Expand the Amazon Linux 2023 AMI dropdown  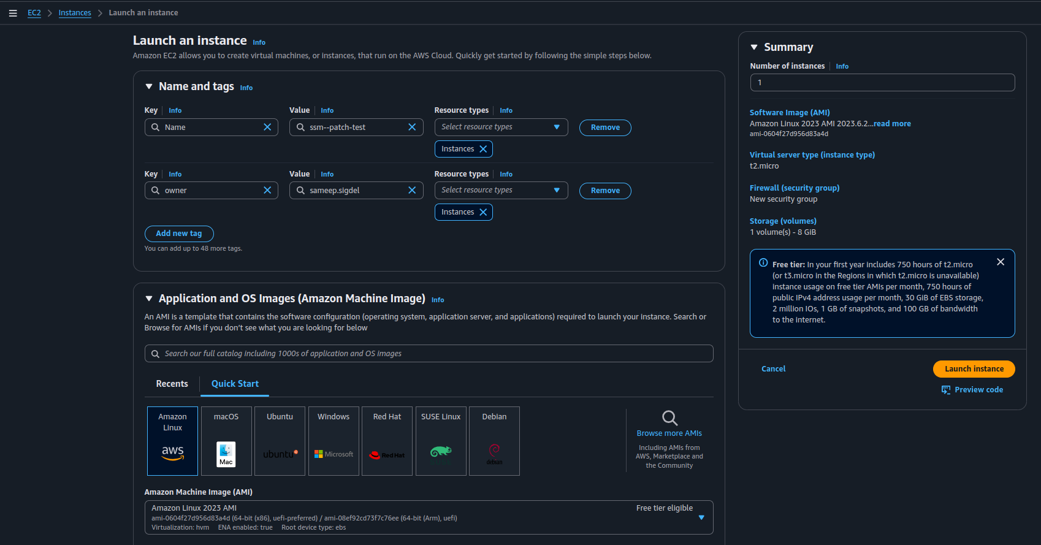click(701, 517)
